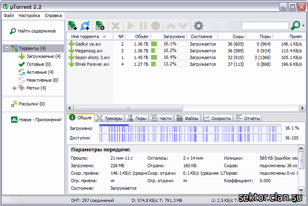Collapse the Торренты (4) tree node
Viewport: 308px width, 206px height.
[7, 48]
